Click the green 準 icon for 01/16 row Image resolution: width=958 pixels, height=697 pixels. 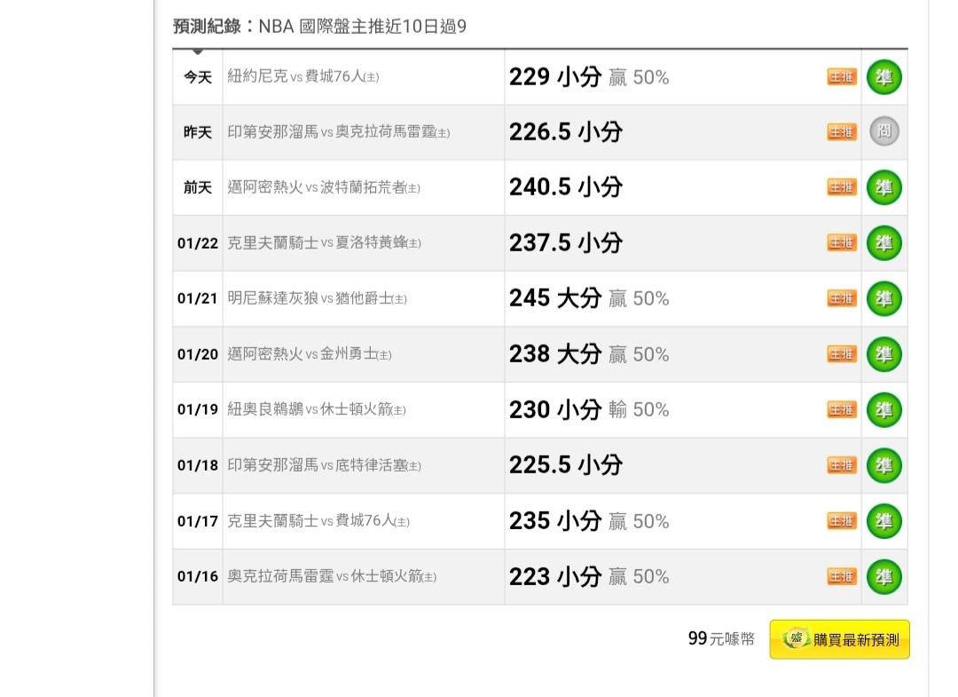point(883,576)
